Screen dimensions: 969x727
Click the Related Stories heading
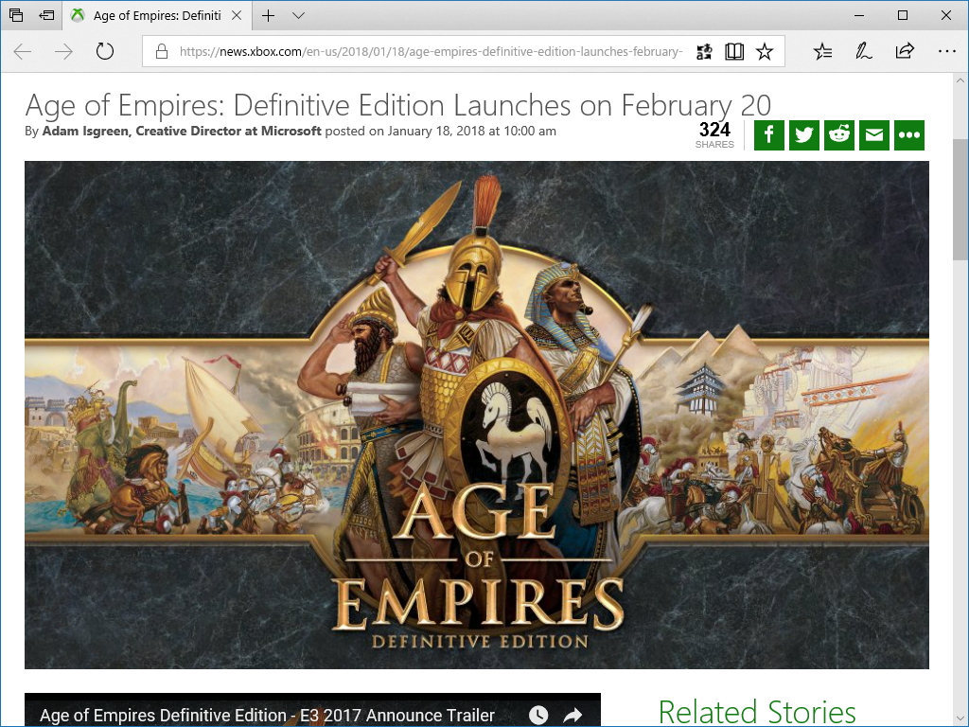click(757, 712)
